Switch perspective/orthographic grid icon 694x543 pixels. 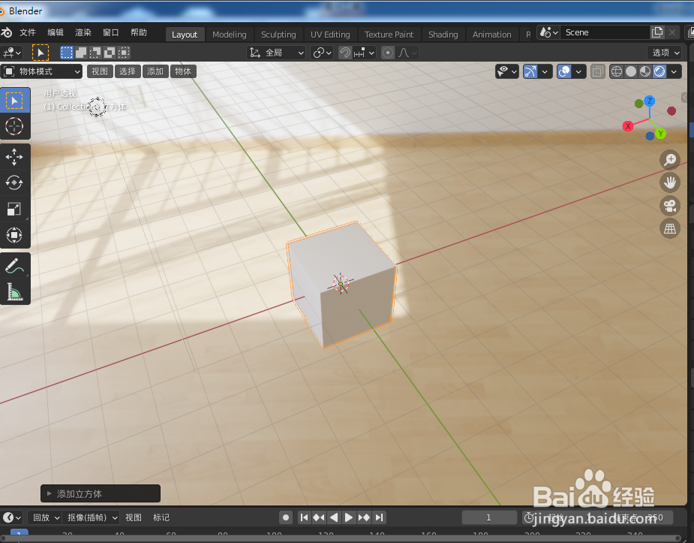pyautogui.click(x=670, y=228)
